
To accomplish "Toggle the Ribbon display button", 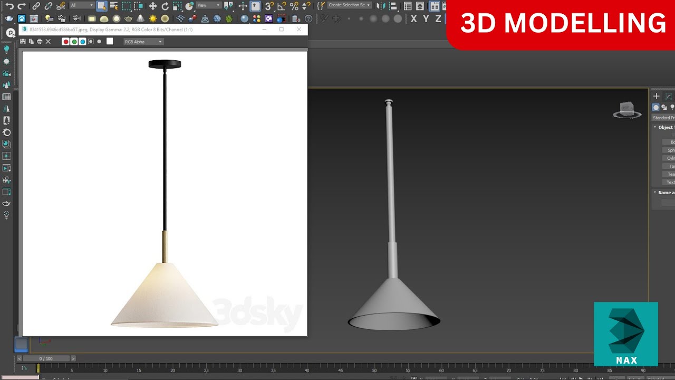I will coord(434,6).
